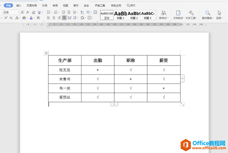Image resolution: width=228 pixels, height=153 pixels.
Task: Decrease paragraph indent
Action: click(63, 12)
